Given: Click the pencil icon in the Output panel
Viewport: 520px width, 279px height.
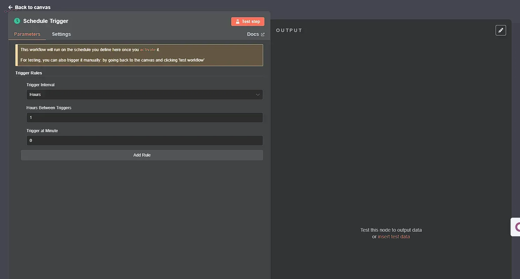Looking at the screenshot, I should tap(501, 30).
